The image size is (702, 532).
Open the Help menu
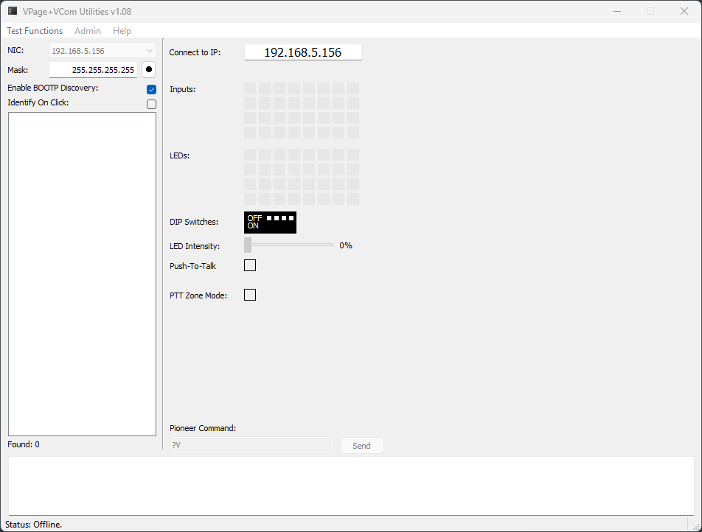pyautogui.click(x=122, y=31)
